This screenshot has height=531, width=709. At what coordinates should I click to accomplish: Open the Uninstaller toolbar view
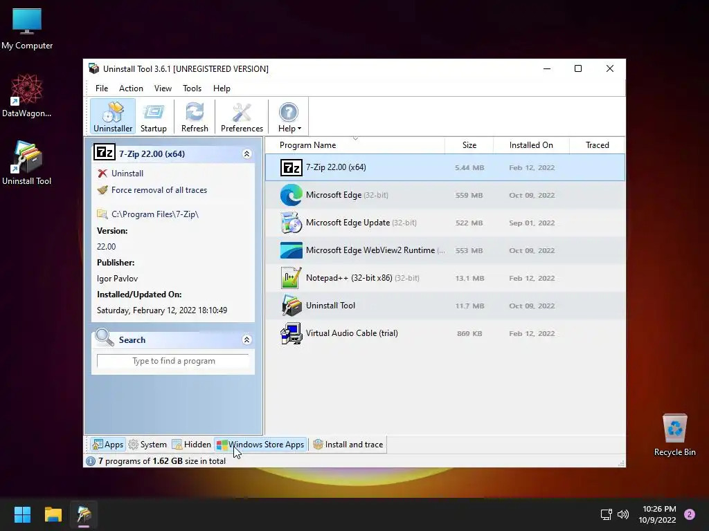point(113,116)
